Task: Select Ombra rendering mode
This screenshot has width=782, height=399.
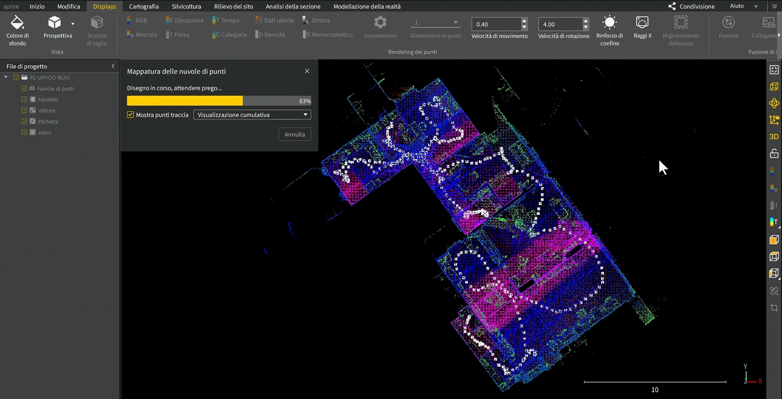Action: tap(316, 20)
